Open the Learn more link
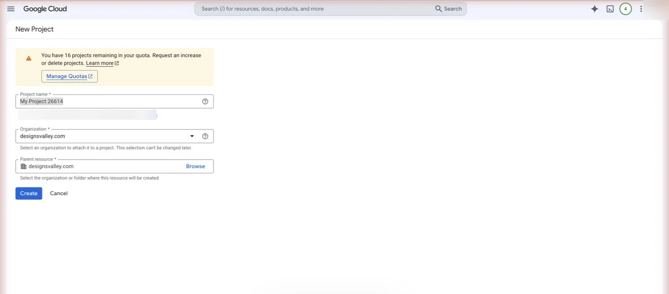 click(102, 63)
